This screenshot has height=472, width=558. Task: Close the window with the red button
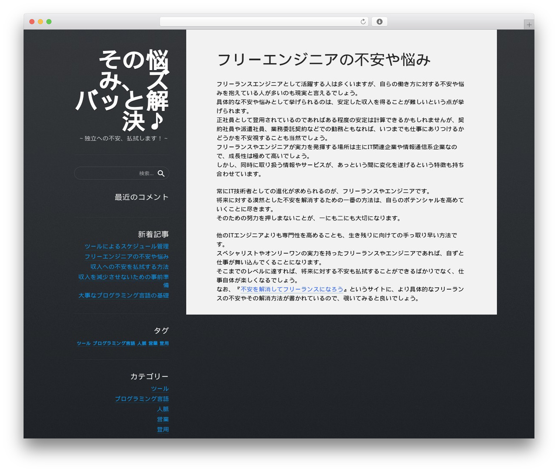tap(32, 22)
